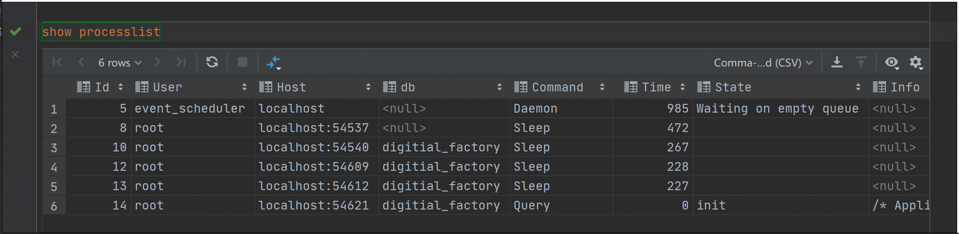
Task: Sort the table by Id column
Action: (102, 87)
